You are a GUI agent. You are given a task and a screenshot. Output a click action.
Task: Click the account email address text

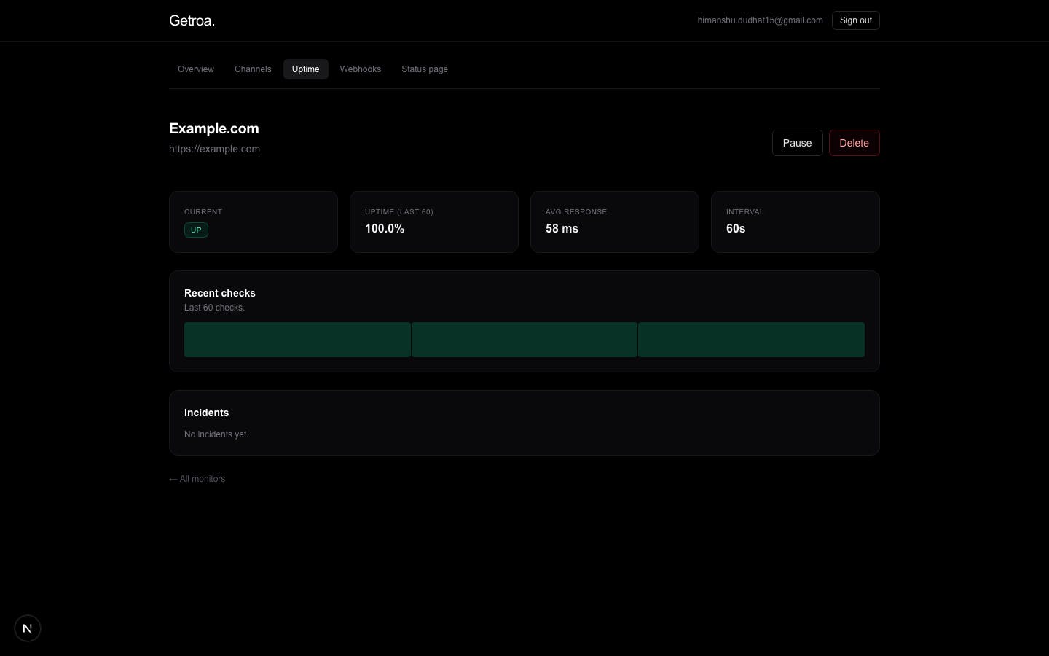point(760,20)
